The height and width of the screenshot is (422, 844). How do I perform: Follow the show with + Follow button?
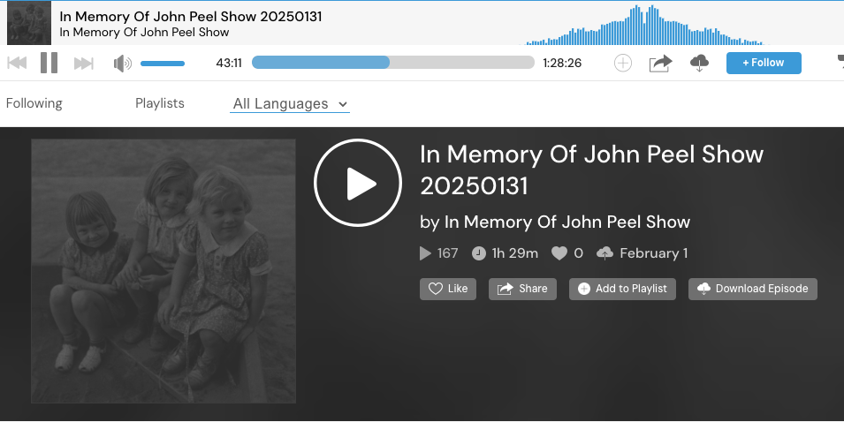pos(764,63)
